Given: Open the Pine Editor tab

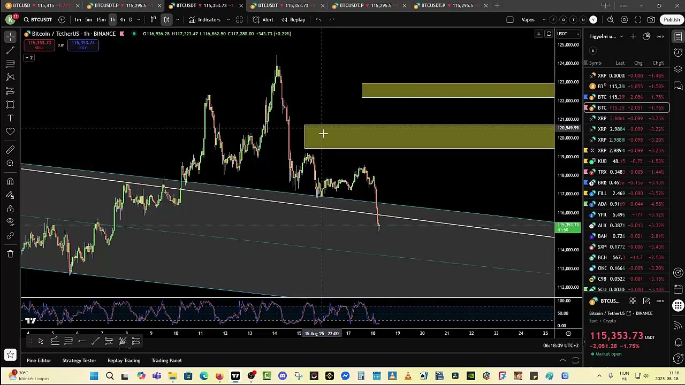Looking at the screenshot, I should click(39, 360).
